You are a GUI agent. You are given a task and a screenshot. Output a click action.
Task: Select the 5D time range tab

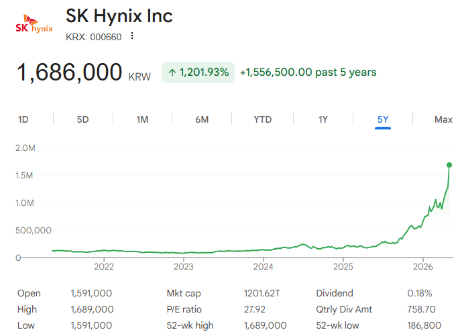tap(82, 119)
